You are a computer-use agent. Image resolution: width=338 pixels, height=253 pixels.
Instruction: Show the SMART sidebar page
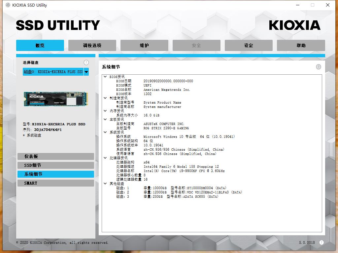pos(55,183)
